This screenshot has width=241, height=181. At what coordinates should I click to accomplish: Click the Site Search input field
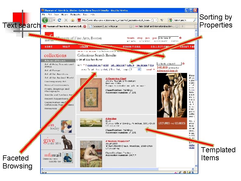coord(168,38)
